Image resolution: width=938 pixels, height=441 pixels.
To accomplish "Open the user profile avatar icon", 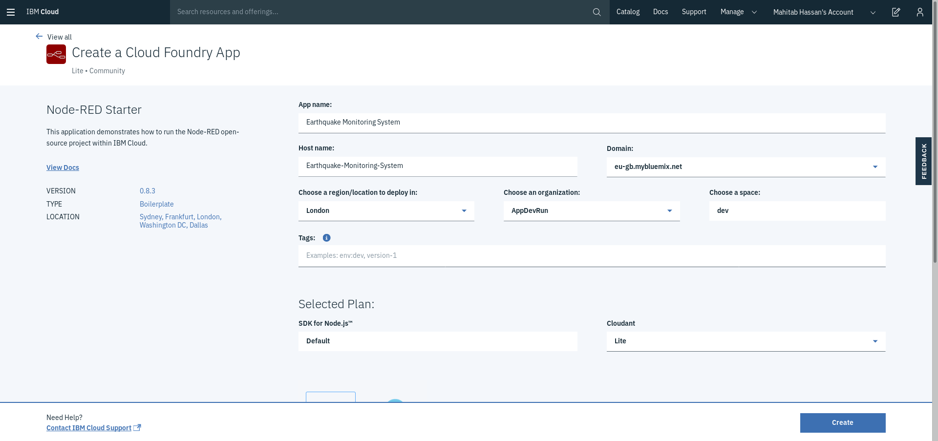I will 920,12.
